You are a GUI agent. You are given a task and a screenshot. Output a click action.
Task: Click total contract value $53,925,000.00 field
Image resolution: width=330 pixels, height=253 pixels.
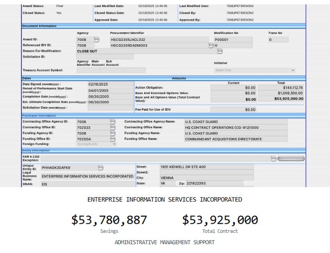[x=281, y=99]
